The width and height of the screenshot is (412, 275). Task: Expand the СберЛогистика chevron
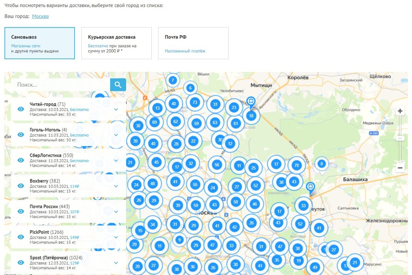click(116, 161)
